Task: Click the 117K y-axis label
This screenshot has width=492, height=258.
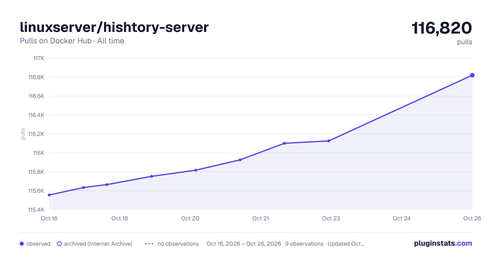Action: point(39,58)
